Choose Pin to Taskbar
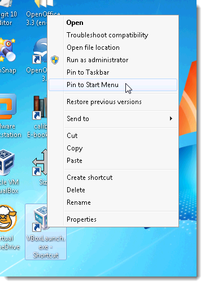Image resolution: width=205 pixels, height=285 pixels. [112, 72]
